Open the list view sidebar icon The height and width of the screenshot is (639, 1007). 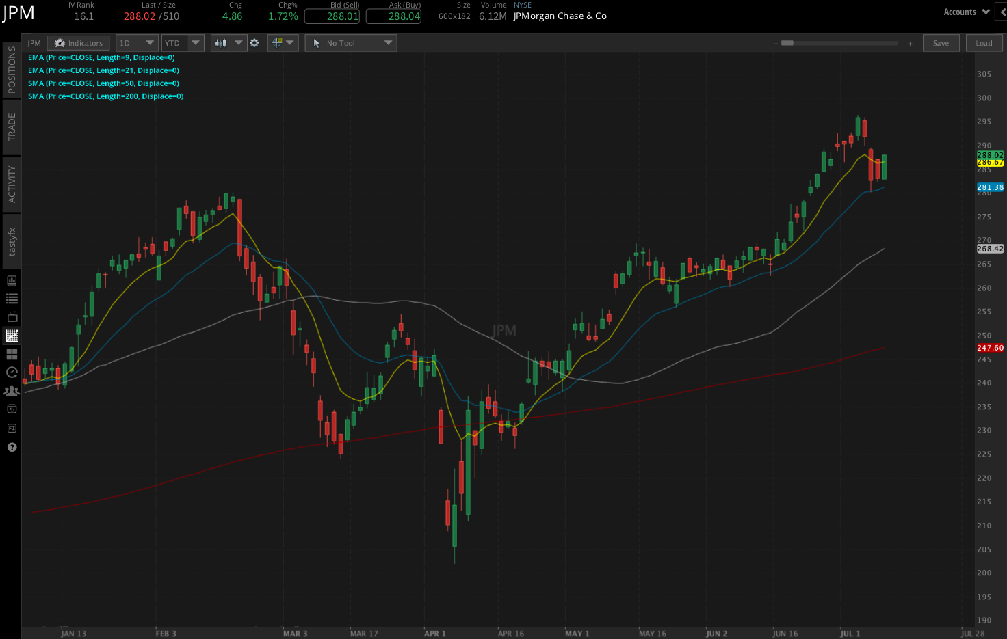pyautogui.click(x=12, y=299)
